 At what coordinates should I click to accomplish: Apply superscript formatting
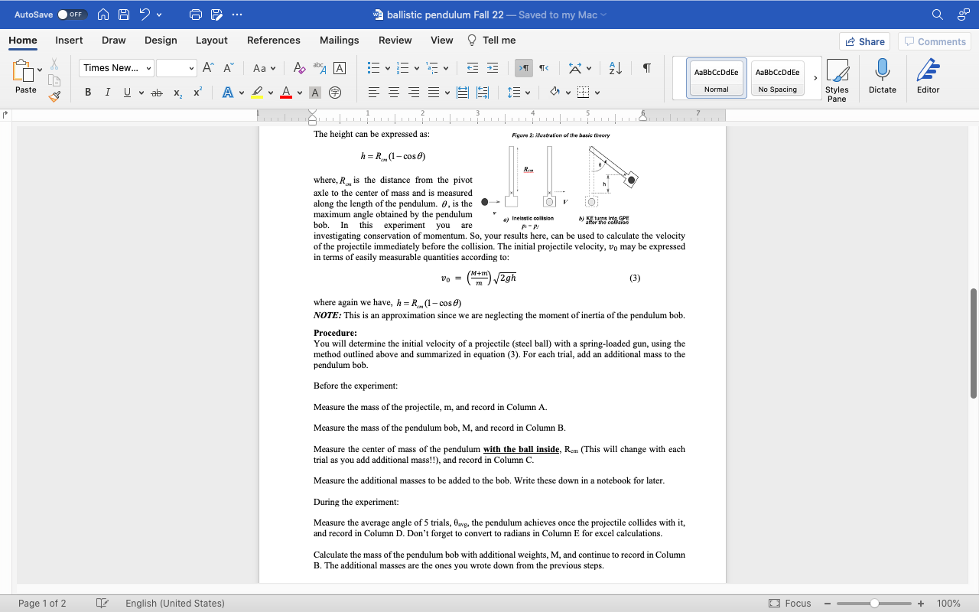tap(197, 93)
